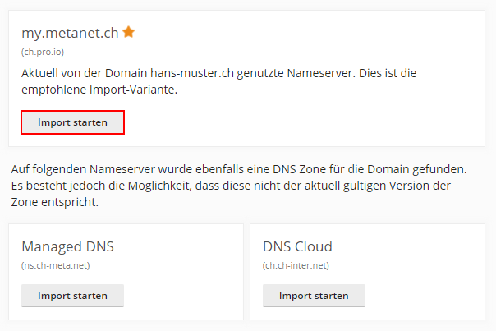Start import from my.metanet.ch nameserver
Image resolution: width=496 pixels, height=331 pixels.
coord(72,122)
